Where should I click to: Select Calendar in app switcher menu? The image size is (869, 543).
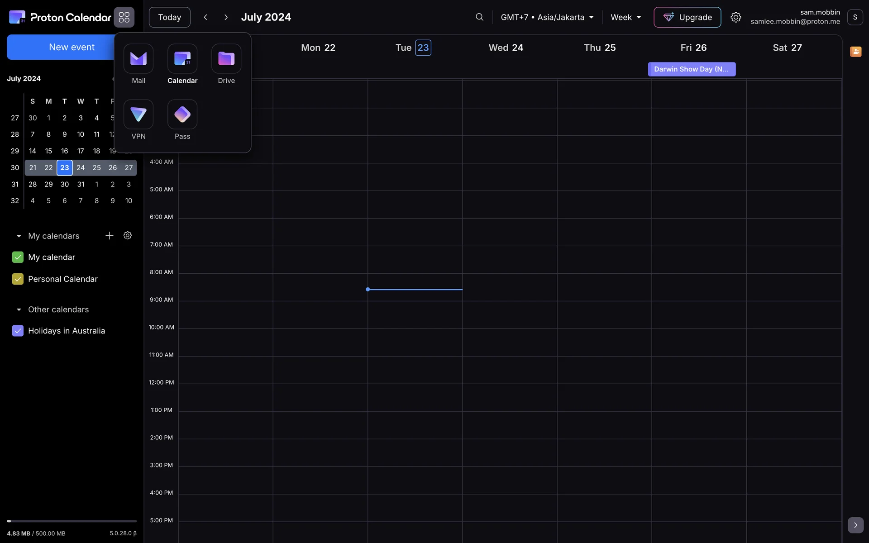pyautogui.click(x=182, y=59)
